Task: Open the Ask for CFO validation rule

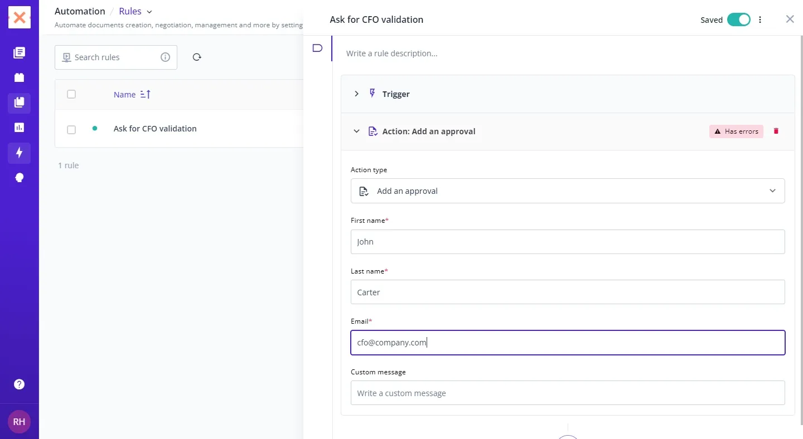Action: coord(155,129)
